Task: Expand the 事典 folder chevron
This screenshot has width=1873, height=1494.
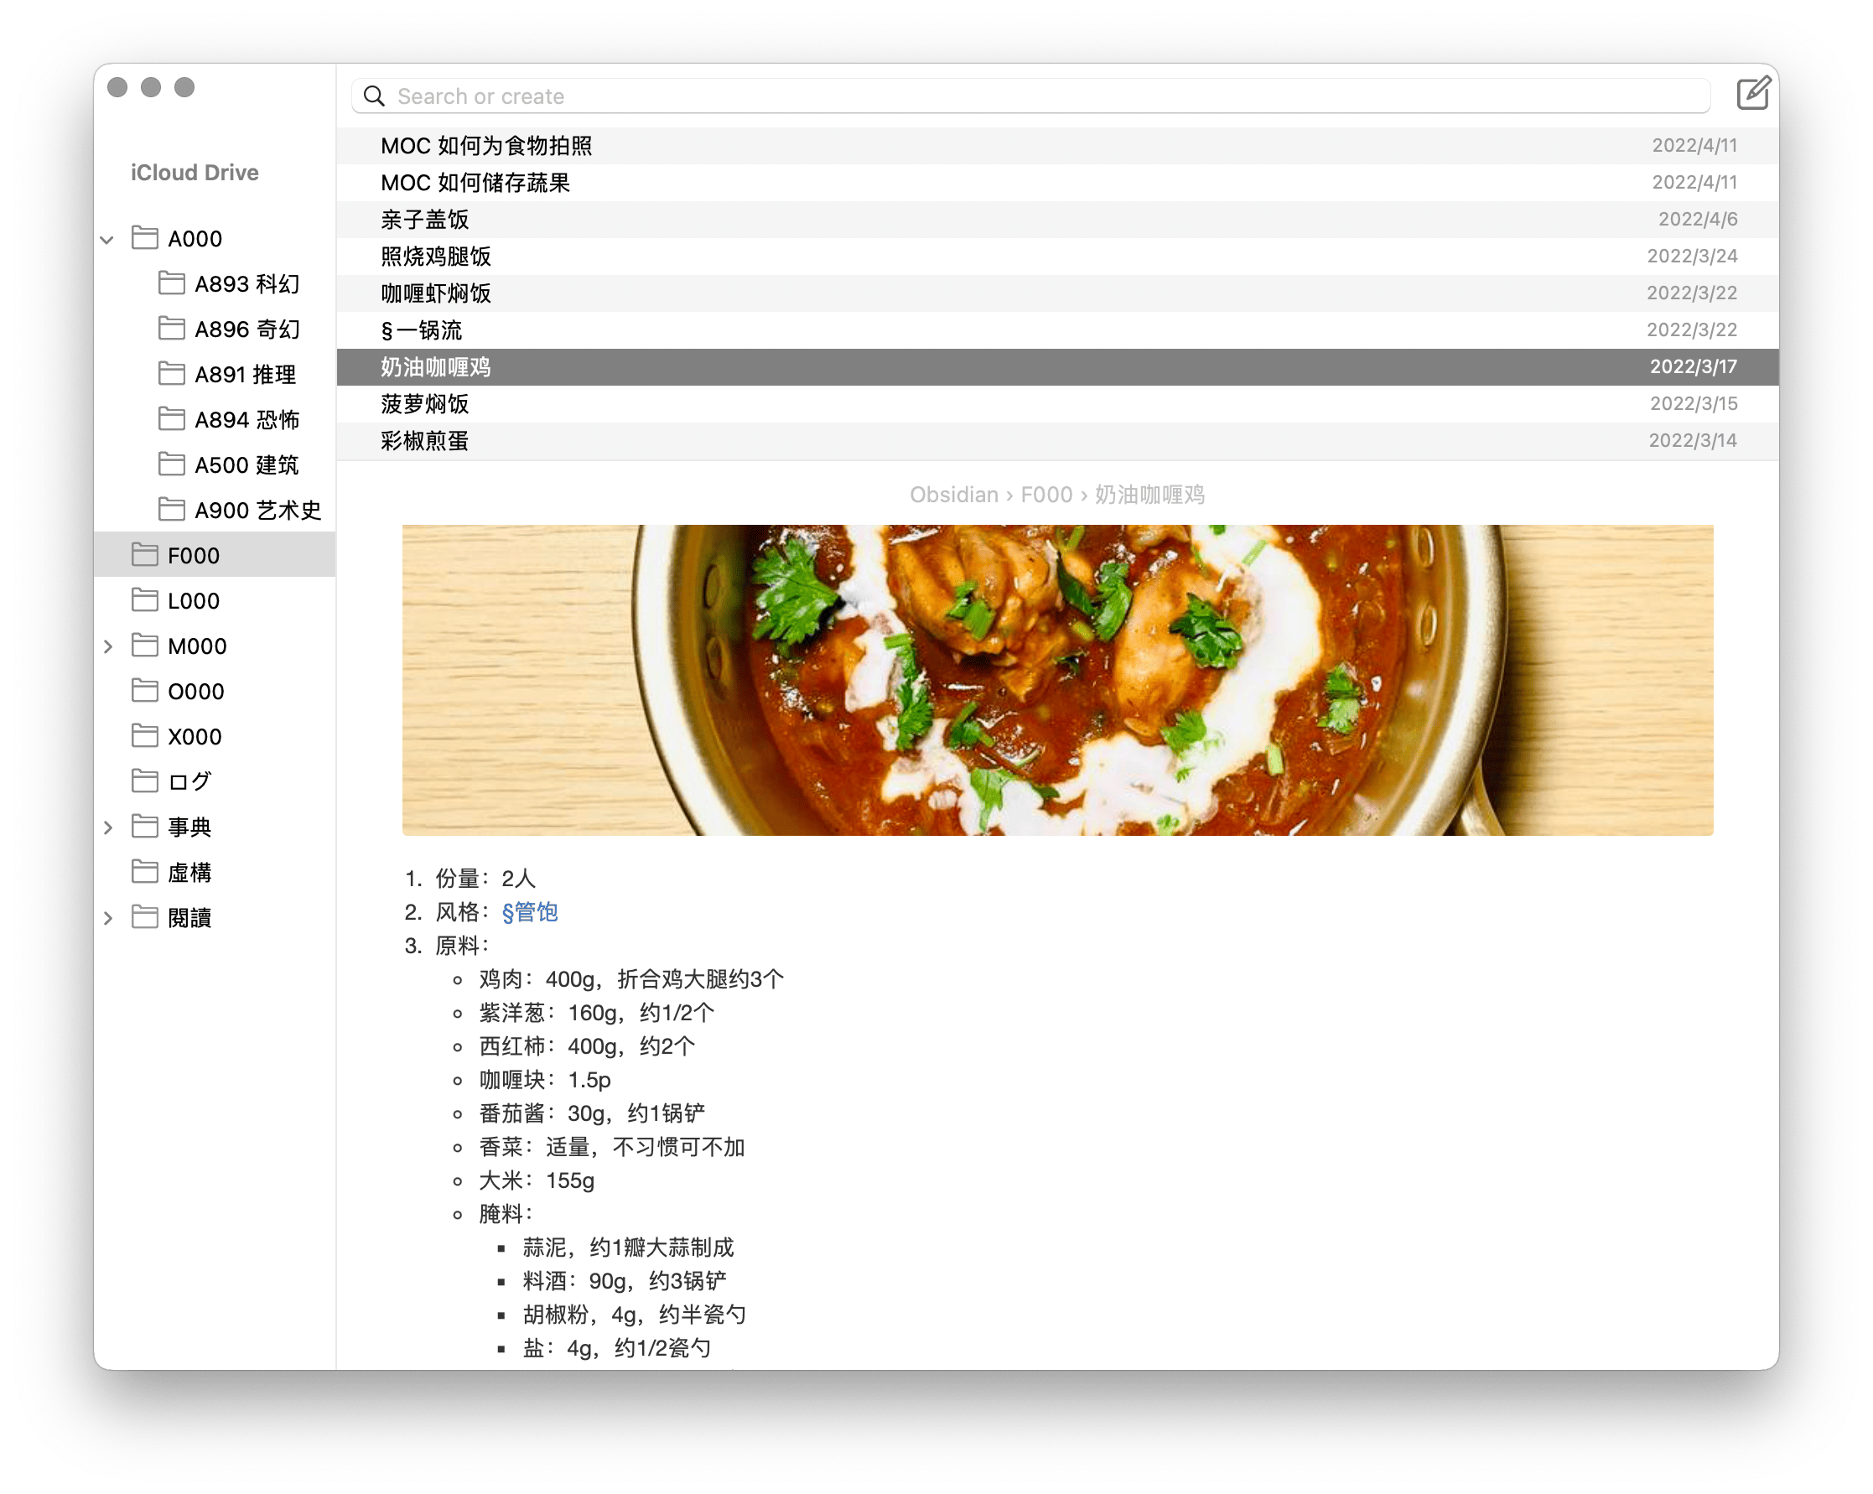Action: click(x=107, y=827)
